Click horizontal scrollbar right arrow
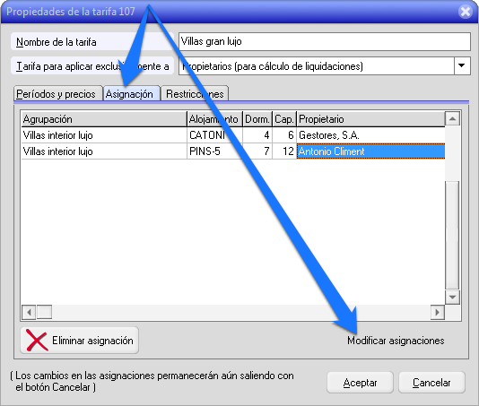Viewport: 479px width, 406px height. (x=437, y=312)
